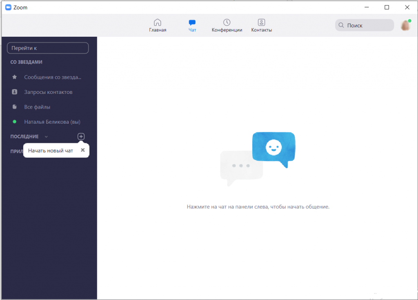Collapse the ПОСЛЕДНИЕ section chevron
The image size is (418, 300).
click(x=46, y=137)
